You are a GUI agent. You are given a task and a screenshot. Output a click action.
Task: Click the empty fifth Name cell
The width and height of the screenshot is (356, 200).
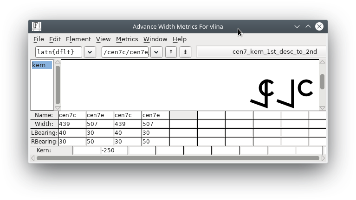pos(183,115)
